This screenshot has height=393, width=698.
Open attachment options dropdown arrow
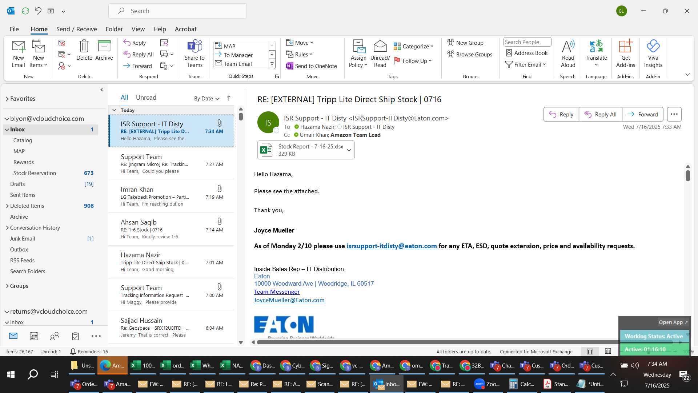click(x=349, y=150)
